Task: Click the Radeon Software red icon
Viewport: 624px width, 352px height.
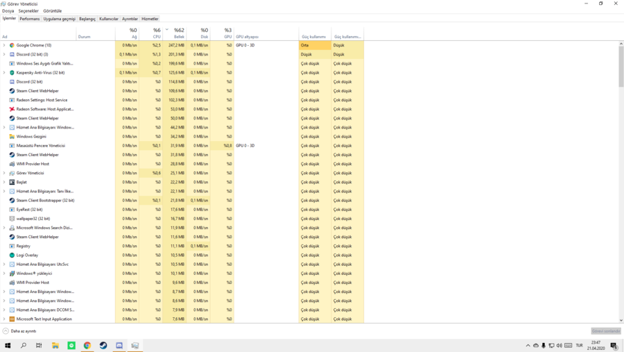Action: click(12, 109)
